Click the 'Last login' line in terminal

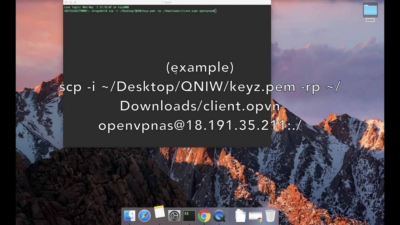96,7
